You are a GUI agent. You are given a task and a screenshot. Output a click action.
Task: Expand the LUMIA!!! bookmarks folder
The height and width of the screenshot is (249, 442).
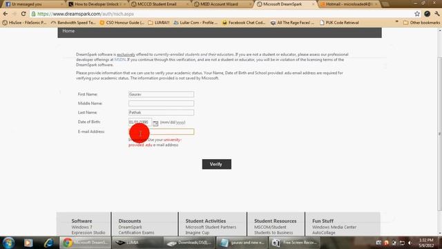pyautogui.click(x=159, y=23)
